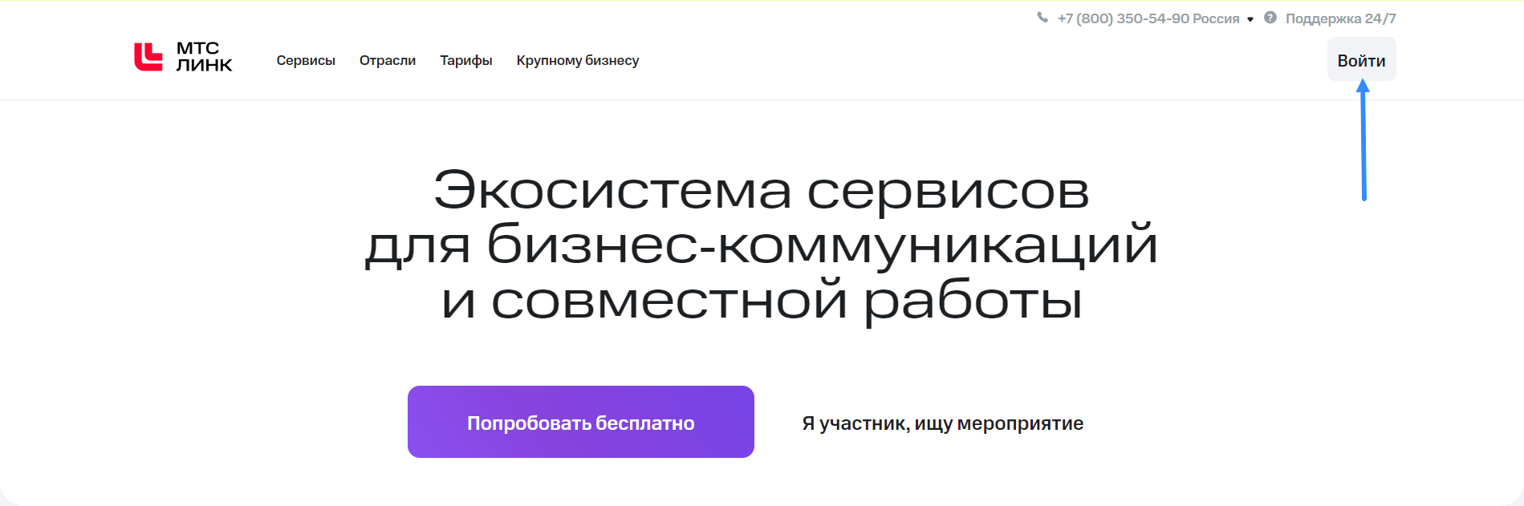The width and height of the screenshot is (1524, 506).
Task: Open the Россия country selector label
Action: coord(1217,18)
